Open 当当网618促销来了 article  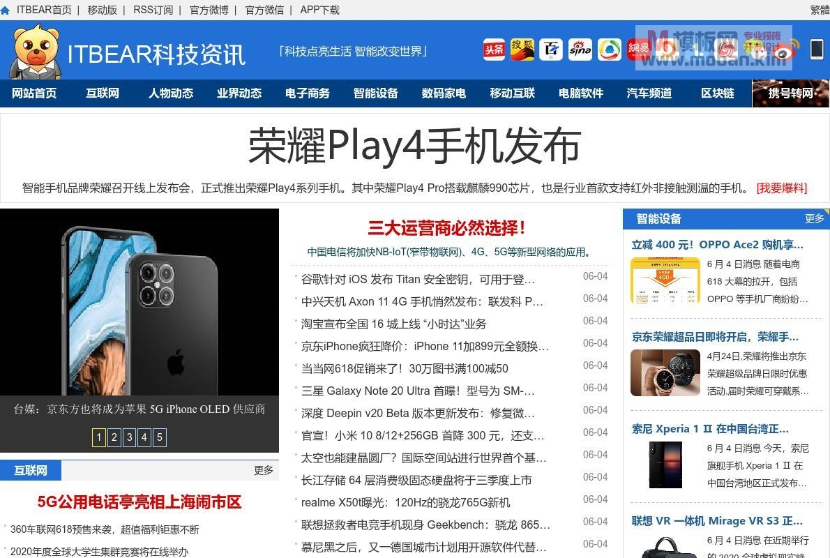(405, 368)
